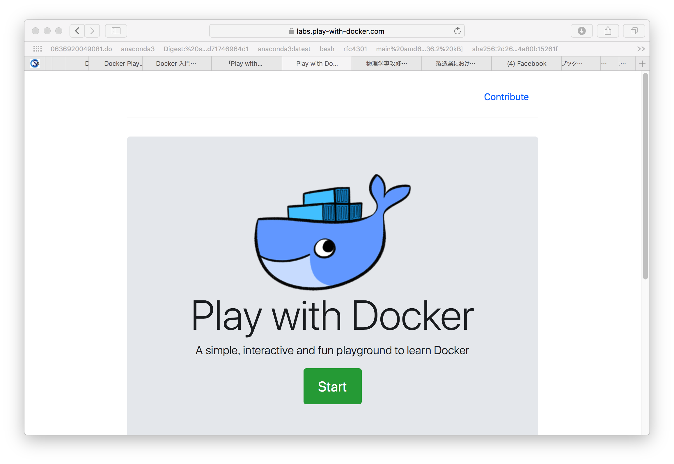Toggle the sidebar view icon

(x=116, y=31)
